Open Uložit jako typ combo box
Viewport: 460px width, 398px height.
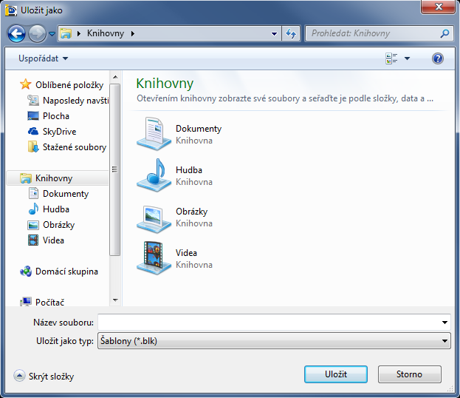(274, 341)
